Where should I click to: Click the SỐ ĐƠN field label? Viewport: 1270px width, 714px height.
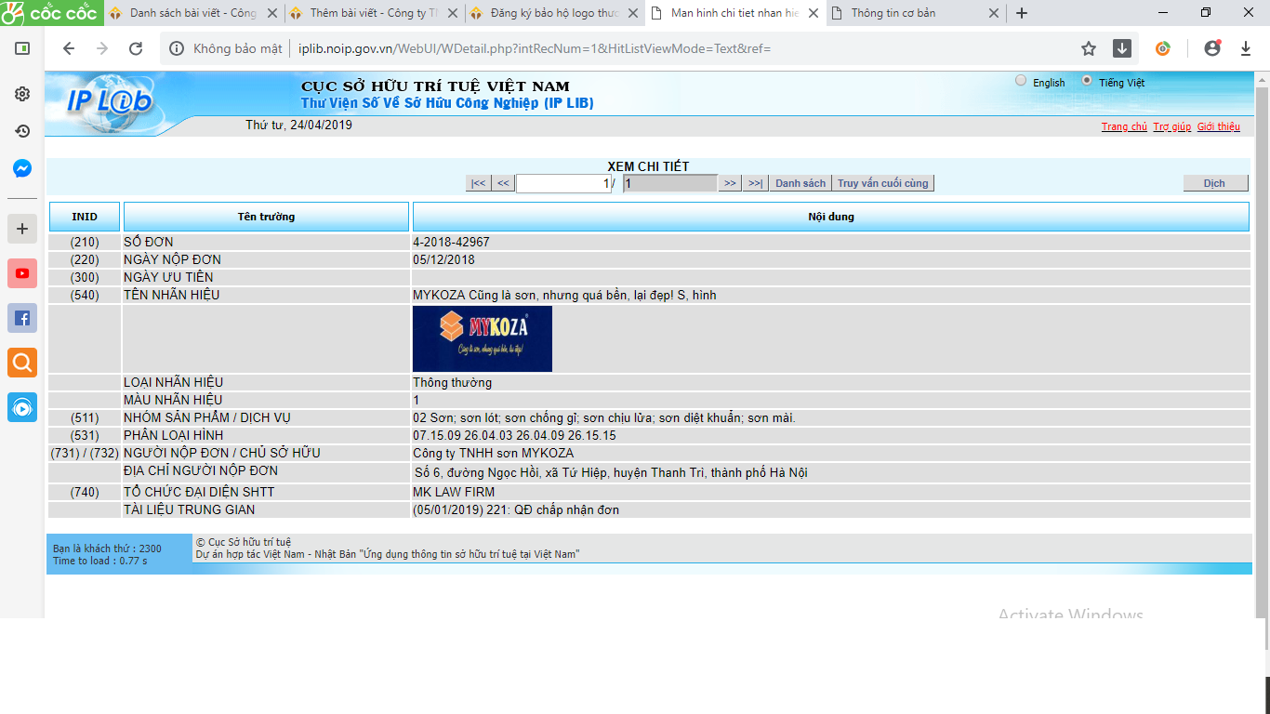(x=149, y=242)
